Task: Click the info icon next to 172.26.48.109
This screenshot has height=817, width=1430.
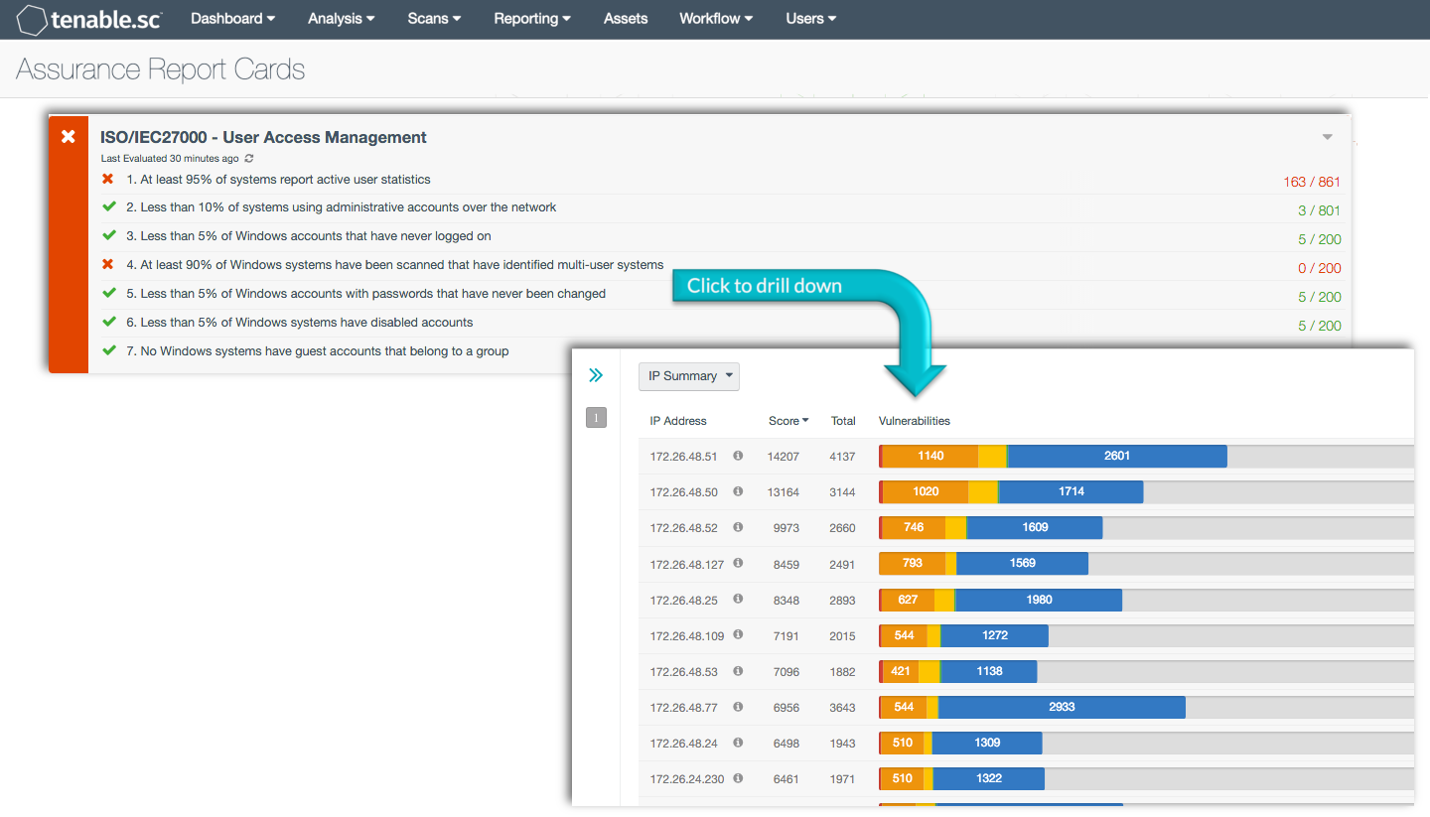Action: click(738, 634)
